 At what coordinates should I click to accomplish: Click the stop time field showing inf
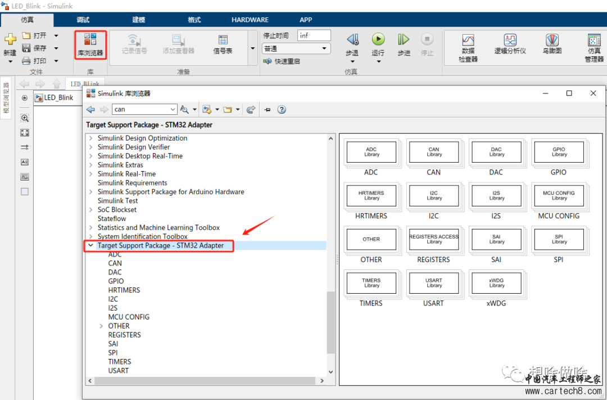(x=314, y=35)
